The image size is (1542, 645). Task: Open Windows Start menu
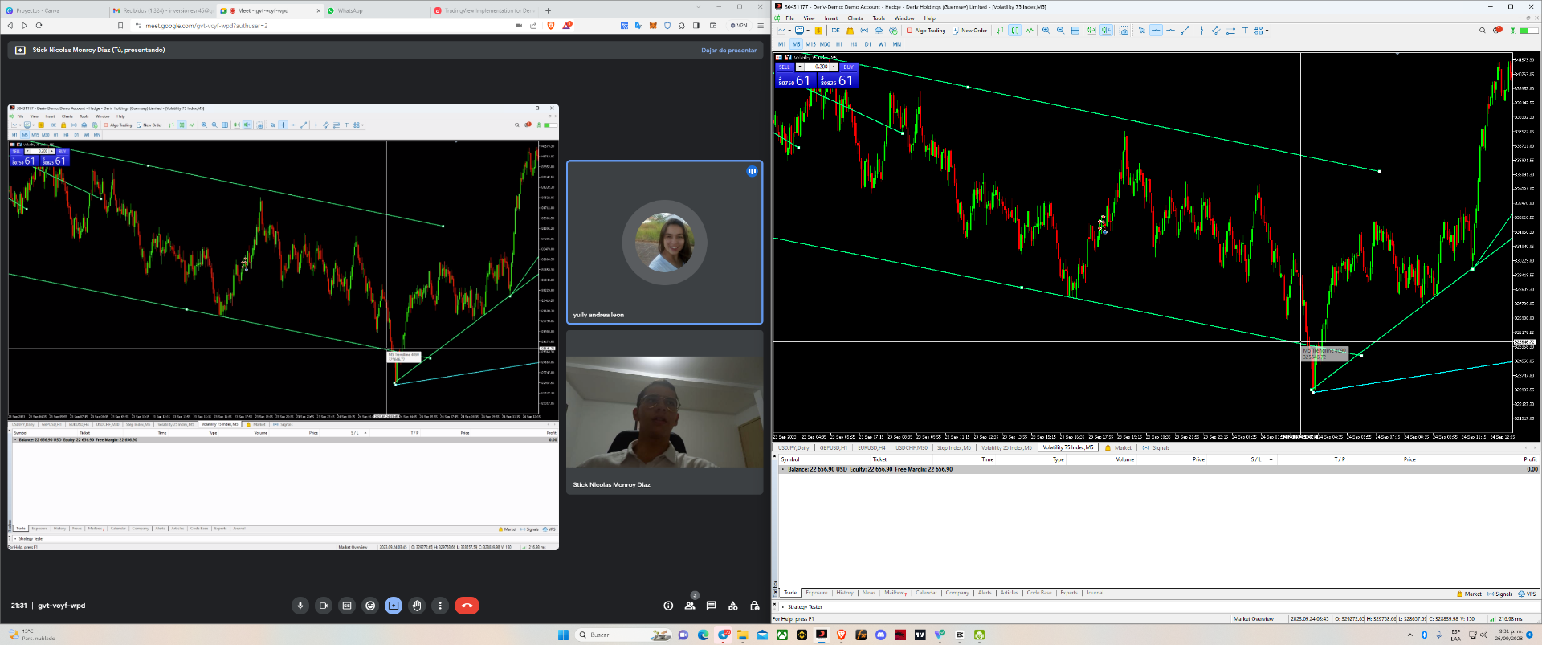pyautogui.click(x=563, y=635)
